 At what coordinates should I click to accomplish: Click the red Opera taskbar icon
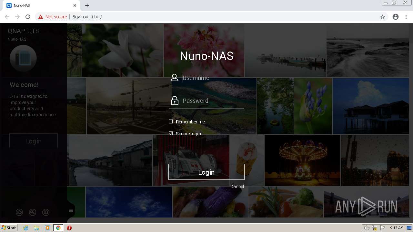pos(69,228)
